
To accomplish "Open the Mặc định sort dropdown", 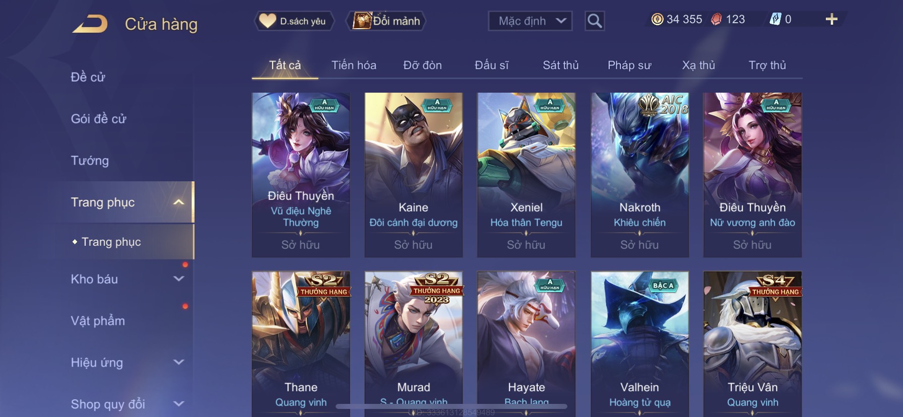I will point(530,21).
